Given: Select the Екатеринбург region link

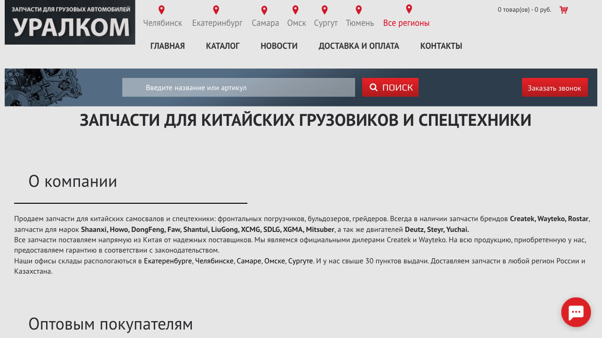Looking at the screenshot, I should (x=217, y=23).
